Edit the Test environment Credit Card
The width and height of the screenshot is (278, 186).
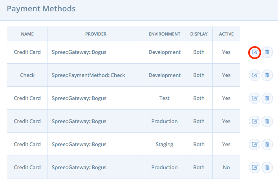tap(254, 98)
